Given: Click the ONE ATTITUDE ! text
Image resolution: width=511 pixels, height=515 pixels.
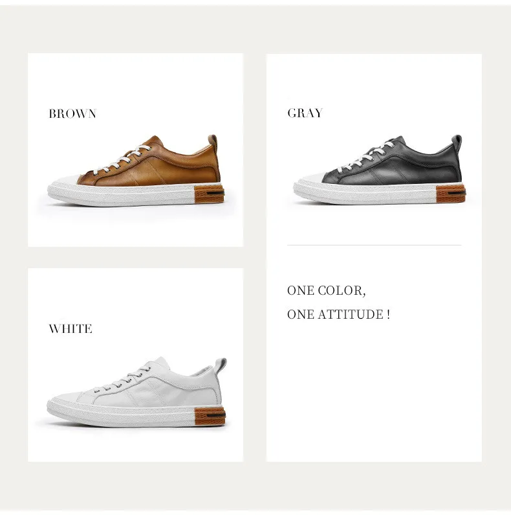Looking at the screenshot, I should (x=338, y=314).
